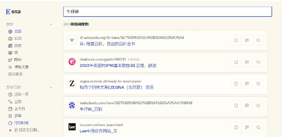This screenshot has width=282, height=137.
Task: Select the 全部 category filter
Action: pyautogui.click(x=15, y=31)
